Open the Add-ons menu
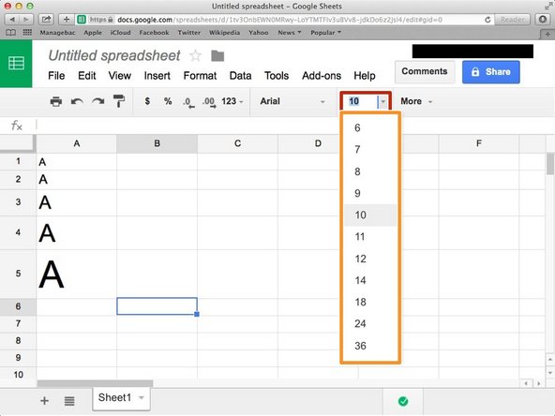Viewport: 555px width, 416px height. pos(322,76)
